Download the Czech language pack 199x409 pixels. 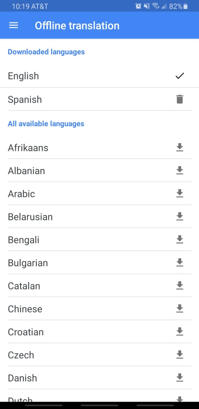(x=180, y=355)
